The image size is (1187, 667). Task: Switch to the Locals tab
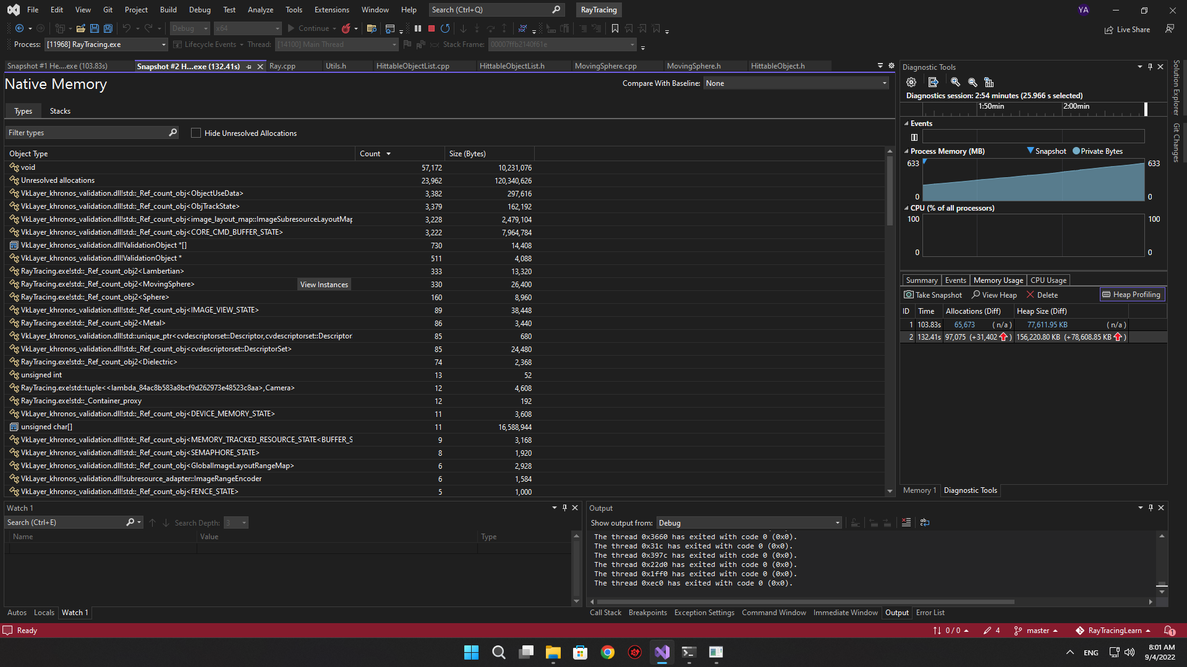[x=44, y=613]
